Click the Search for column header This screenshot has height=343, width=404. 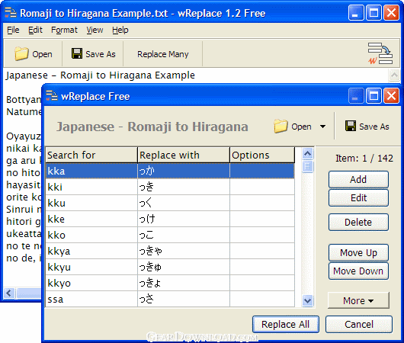coord(91,155)
